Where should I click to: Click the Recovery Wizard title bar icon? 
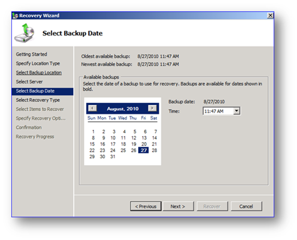tap(15, 15)
